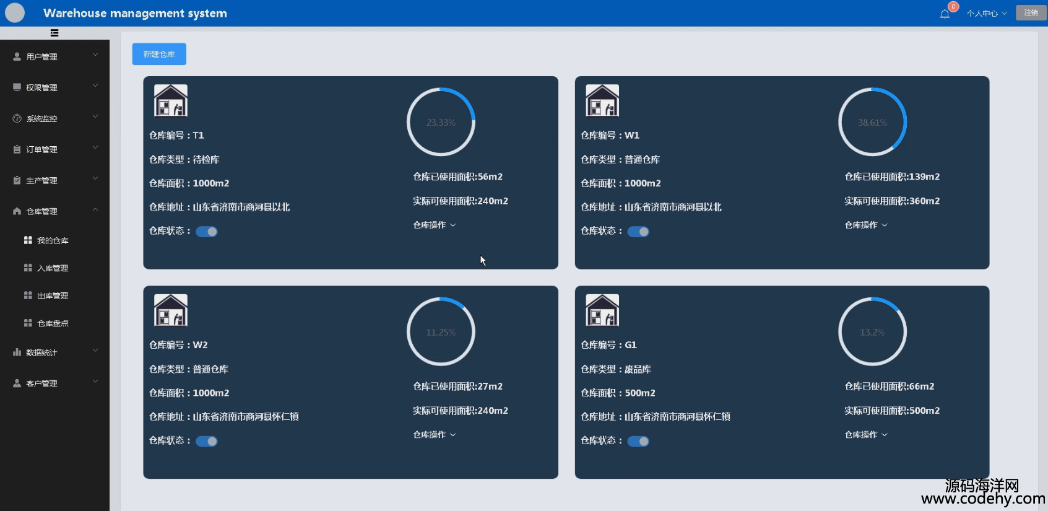
Task: Click warehouse T1 building icon
Action: pyautogui.click(x=171, y=100)
